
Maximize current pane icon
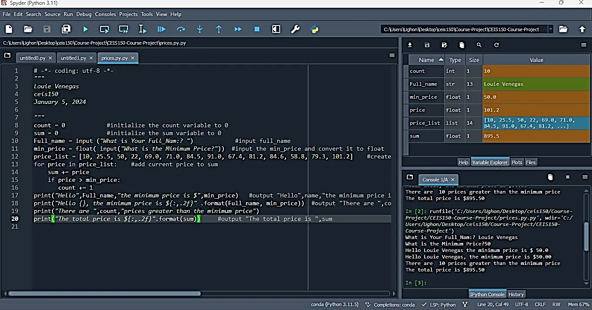(276, 29)
